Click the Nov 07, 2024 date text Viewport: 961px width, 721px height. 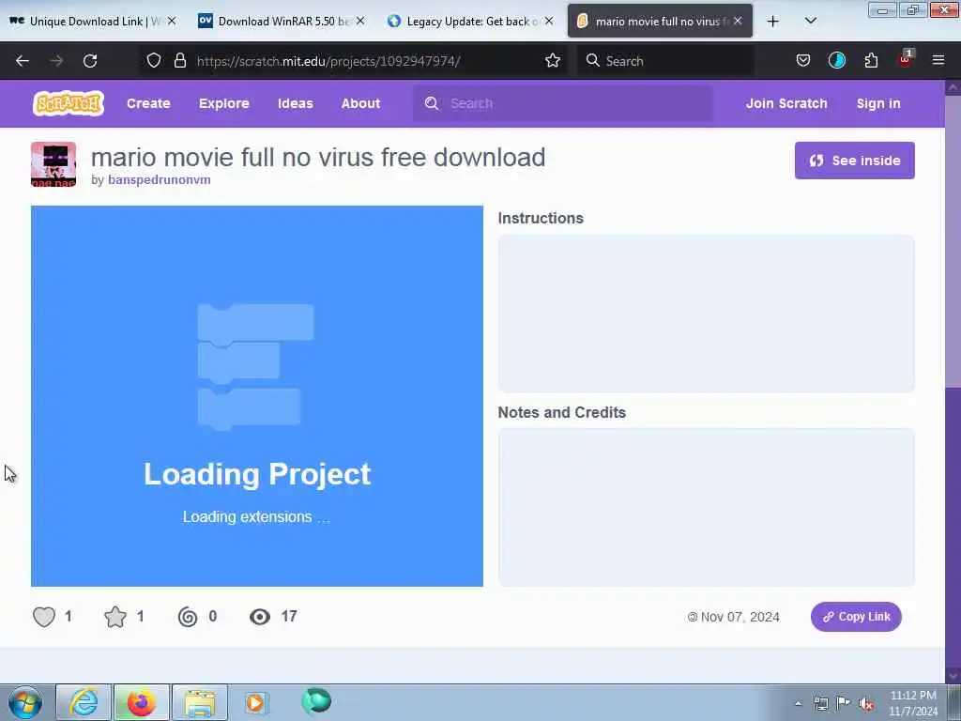pyautogui.click(x=740, y=617)
